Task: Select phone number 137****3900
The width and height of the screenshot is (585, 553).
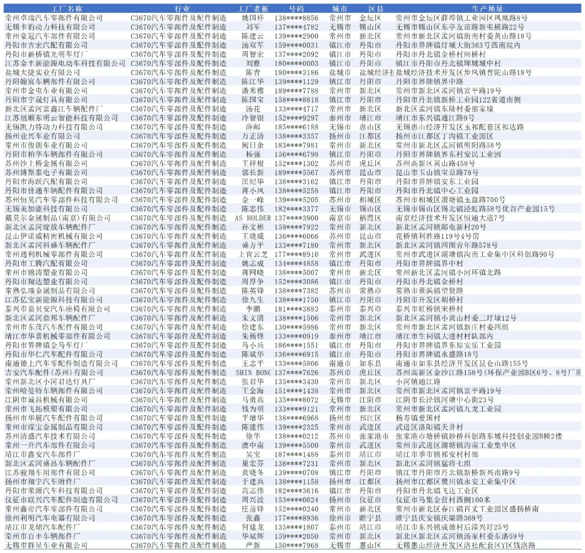Action: tap(297, 218)
